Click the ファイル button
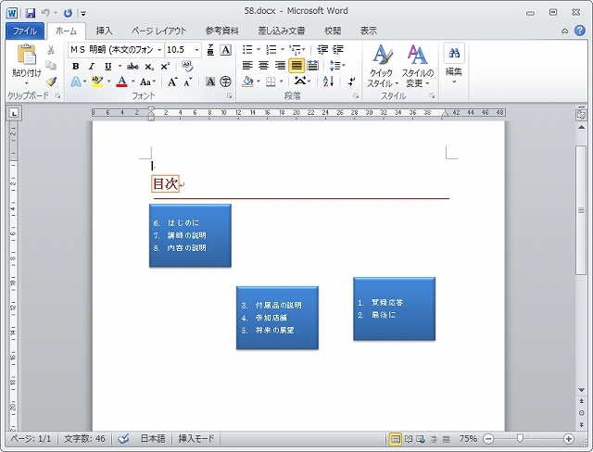The height and width of the screenshot is (452, 593). [24, 31]
